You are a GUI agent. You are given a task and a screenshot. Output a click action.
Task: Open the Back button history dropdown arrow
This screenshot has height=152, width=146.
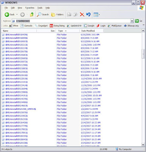pyautogui.click(x=17, y=14)
